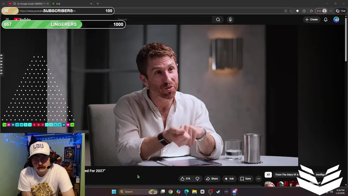
Task: Open the volume control in system tray
Action: click(331, 192)
